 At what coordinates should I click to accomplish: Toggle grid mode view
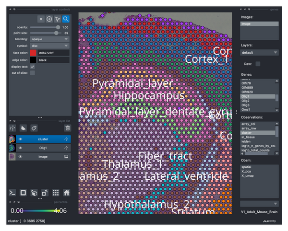[x=56, y=192]
